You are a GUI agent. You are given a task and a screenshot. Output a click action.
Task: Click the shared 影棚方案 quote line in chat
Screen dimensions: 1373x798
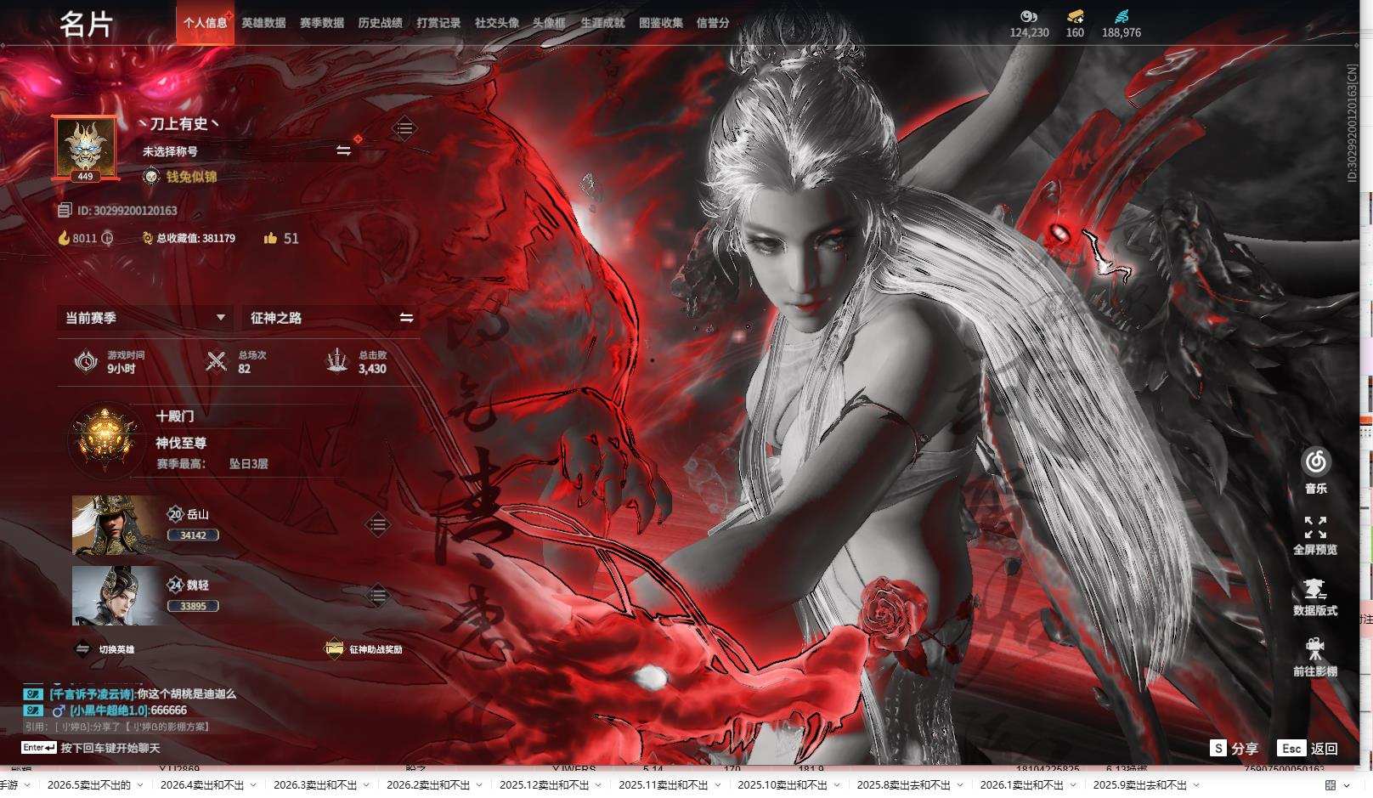point(117,727)
